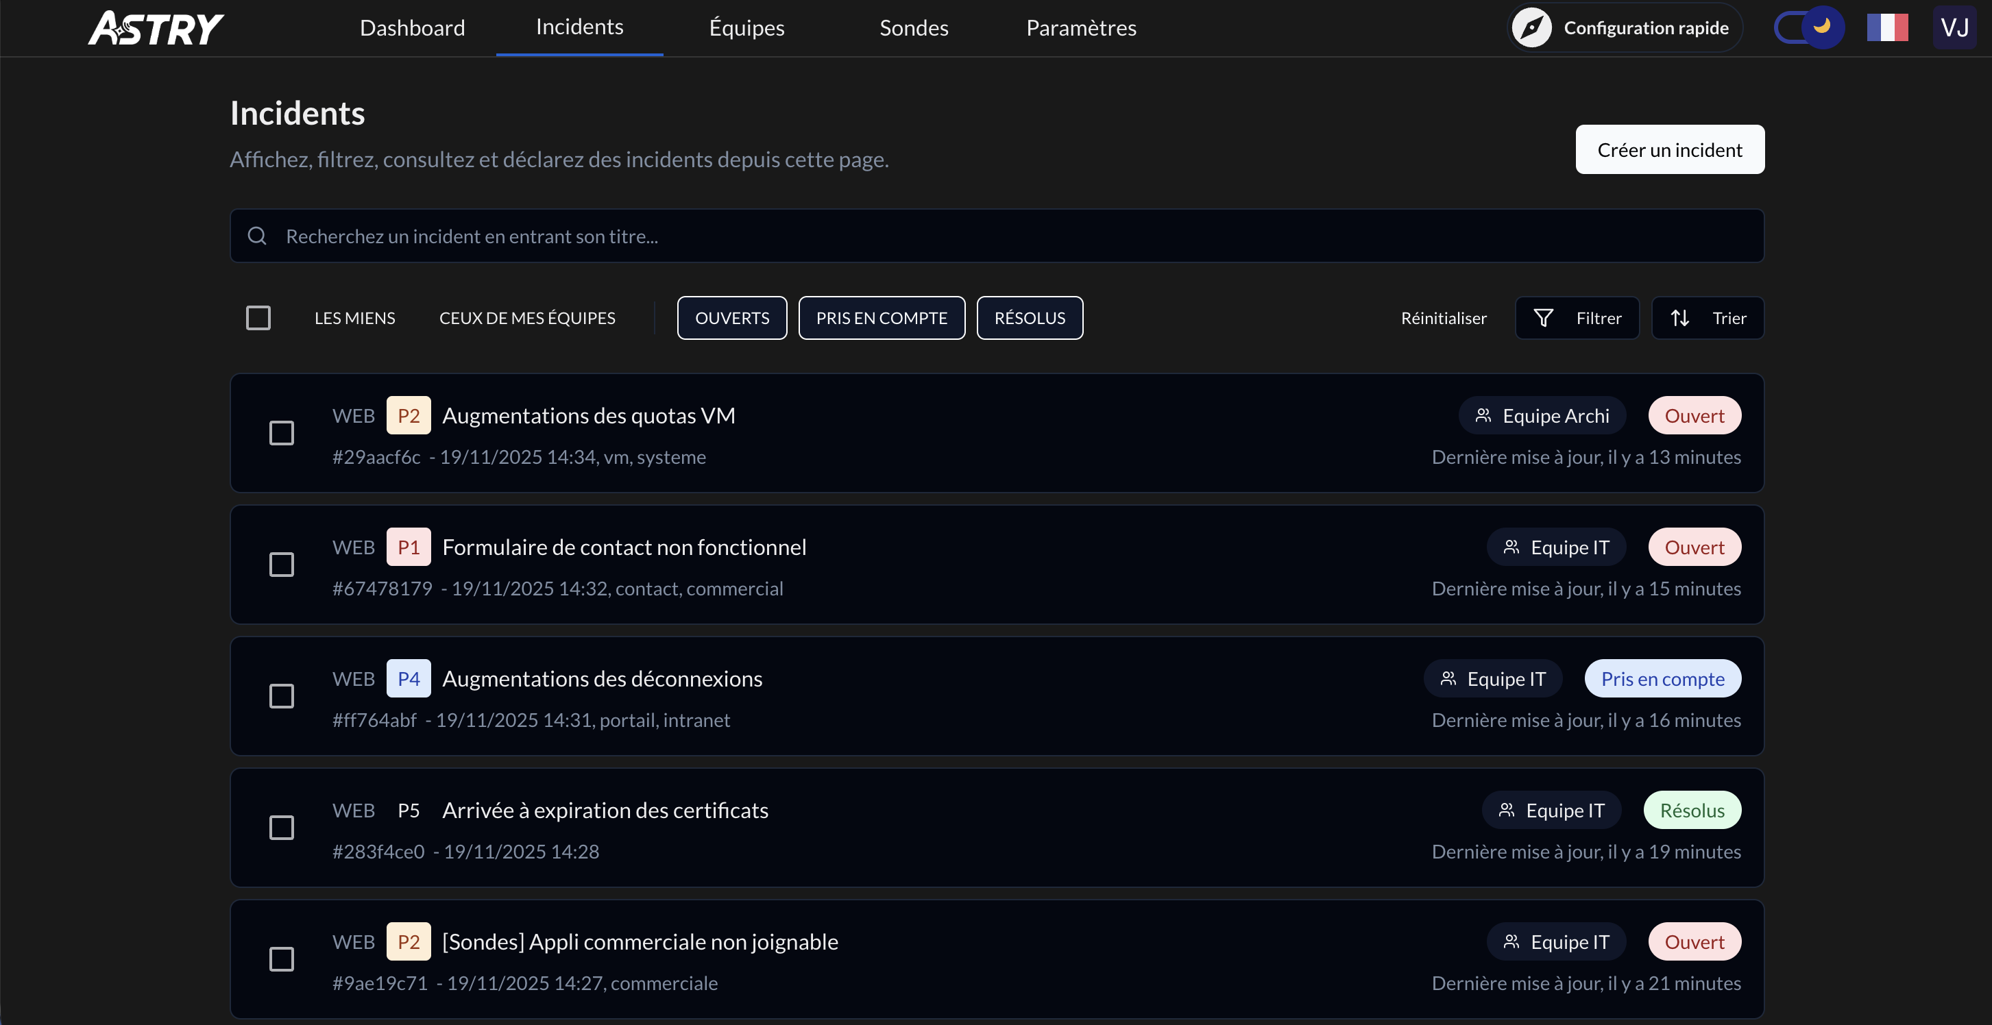
Task: Click the P1 priority badge swatch
Action: tap(409, 547)
